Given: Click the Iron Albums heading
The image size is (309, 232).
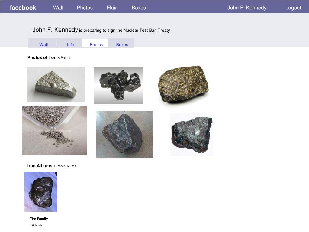Looking at the screenshot, I should coord(40,166).
